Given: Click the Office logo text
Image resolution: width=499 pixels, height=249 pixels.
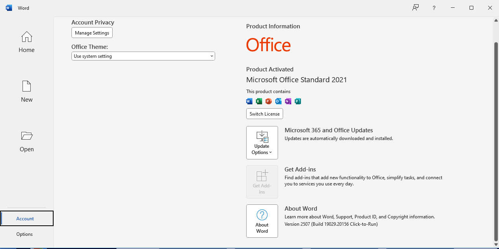Looking at the screenshot, I should [268, 45].
